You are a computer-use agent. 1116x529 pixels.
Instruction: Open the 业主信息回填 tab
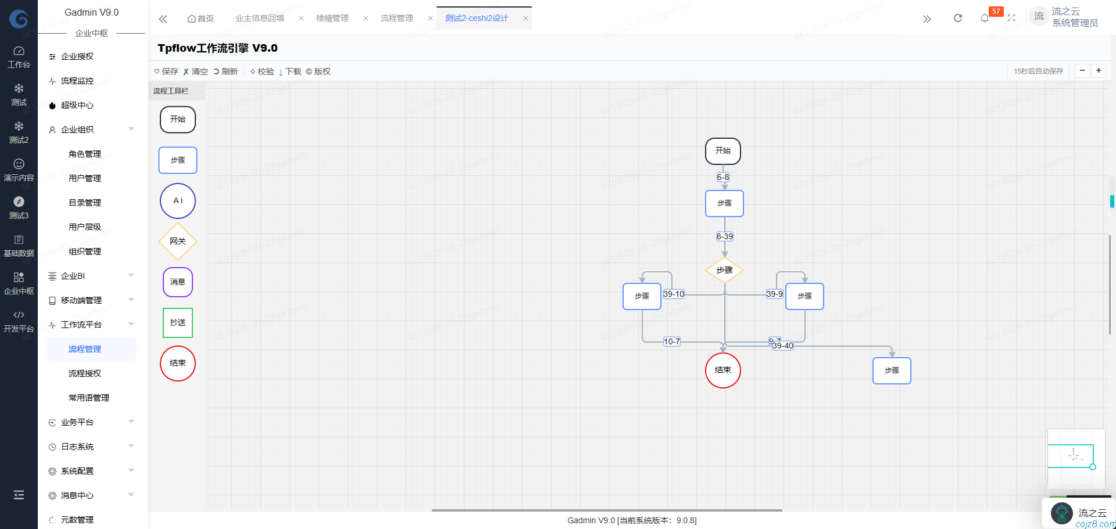[260, 19]
